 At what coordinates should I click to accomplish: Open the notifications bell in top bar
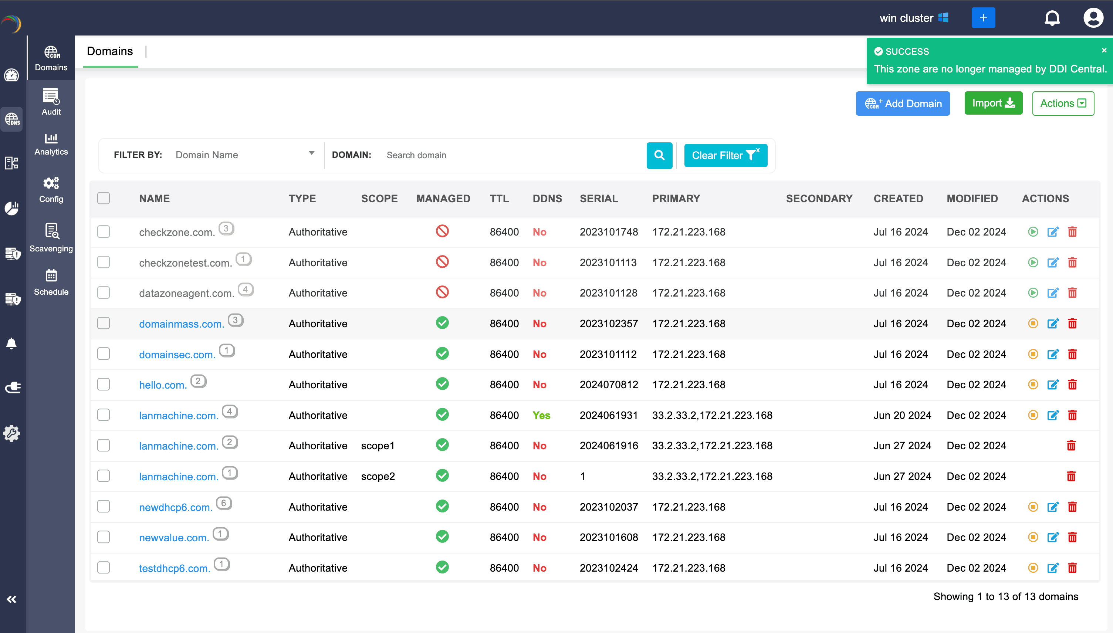pyautogui.click(x=1052, y=18)
